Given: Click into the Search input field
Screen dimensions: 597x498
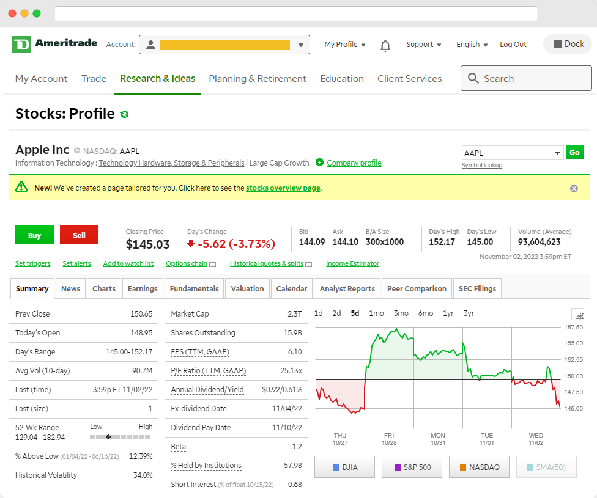Looking at the screenshot, I should tap(526, 78).
